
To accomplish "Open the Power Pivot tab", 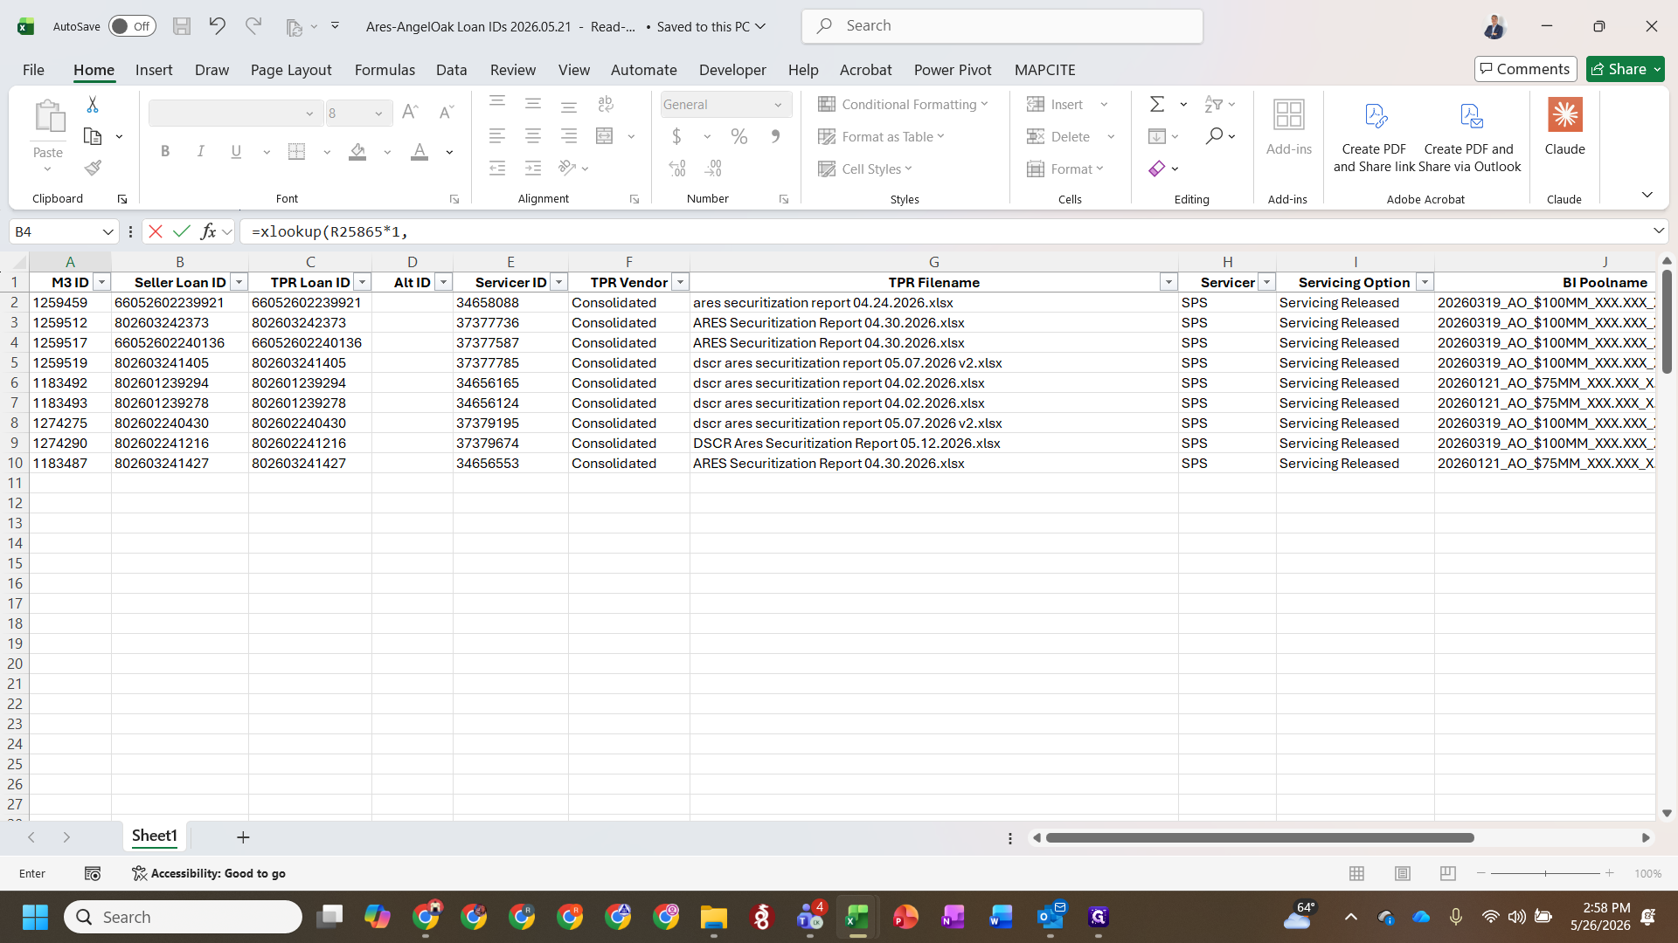I will pyautogui.click(x=953, y=70).
